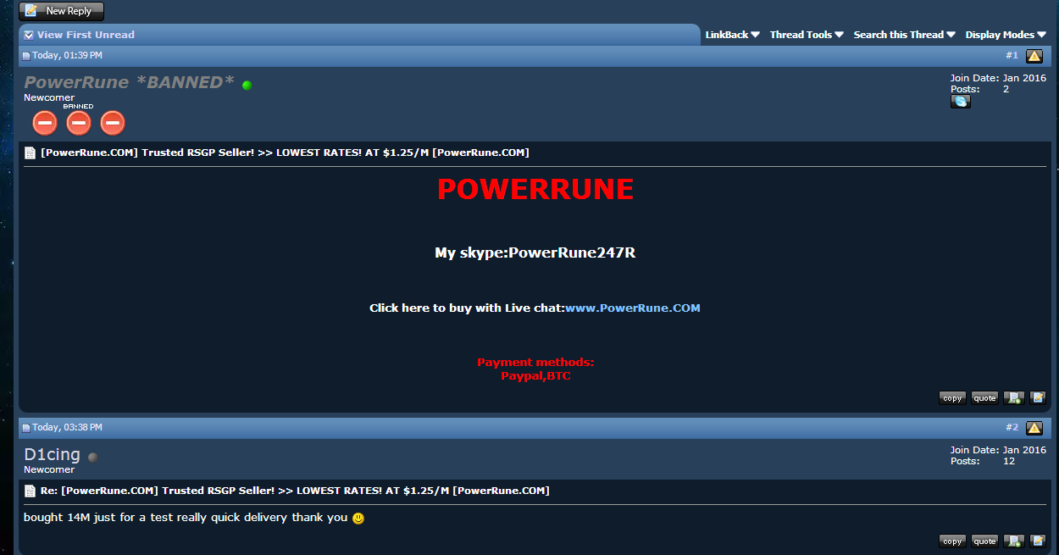Open the Thread Tools dropdown
The width and height of the screenshot is (1059, 555).
pyautogui.click(x=807, y=35)
